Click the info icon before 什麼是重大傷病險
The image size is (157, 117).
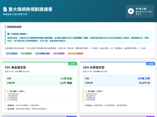(x=8, y=34)
